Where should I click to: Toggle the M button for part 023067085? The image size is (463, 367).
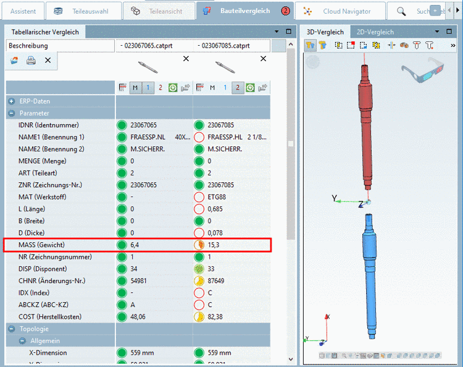coord(212,88)
